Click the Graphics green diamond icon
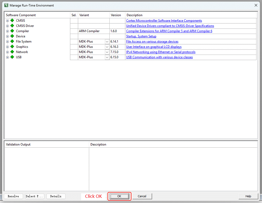Screen dimensions: 262x203 (x=12, y=47)
